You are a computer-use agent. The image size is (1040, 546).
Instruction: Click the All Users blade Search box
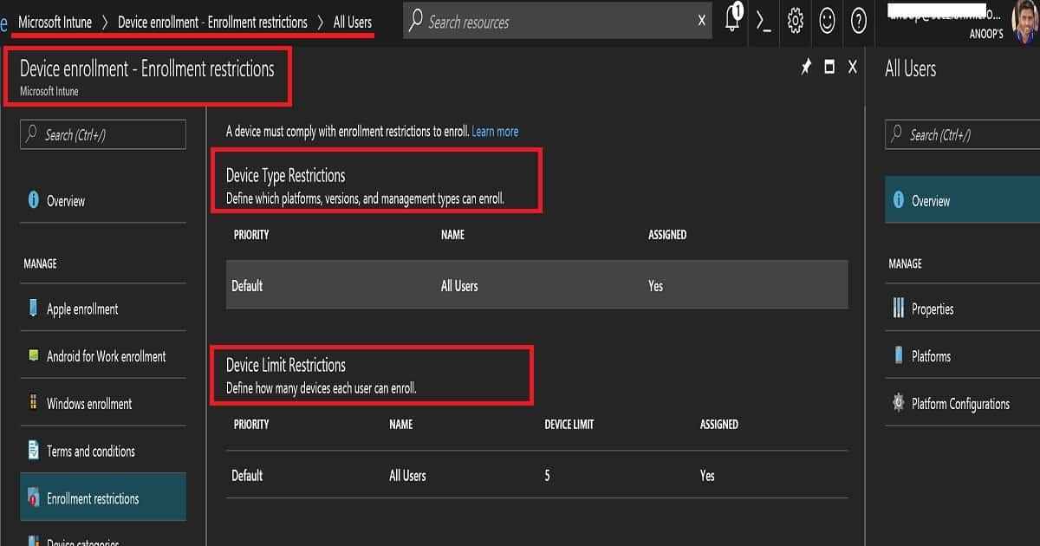tap(963, 134)
